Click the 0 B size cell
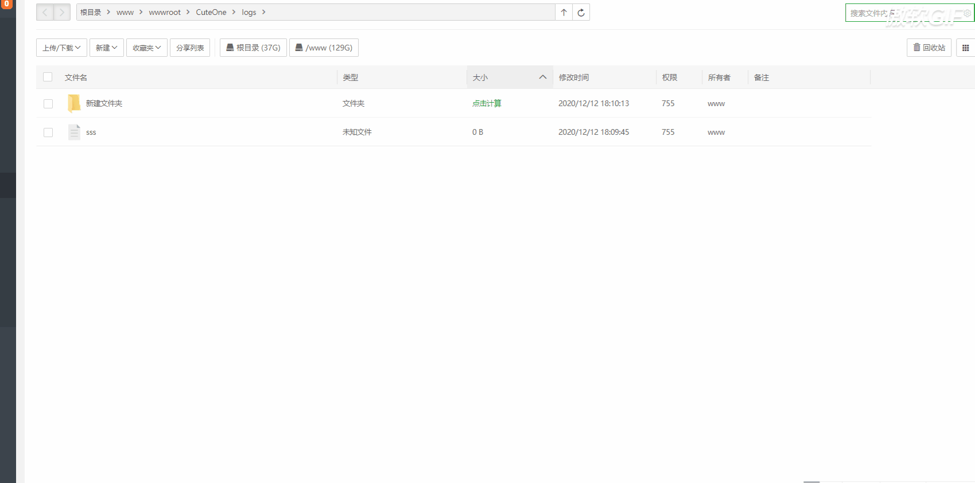 click(x=477, y=132)
